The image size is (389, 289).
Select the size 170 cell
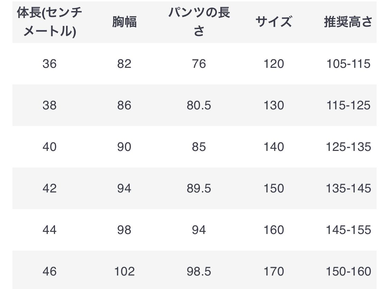[274, 271]
